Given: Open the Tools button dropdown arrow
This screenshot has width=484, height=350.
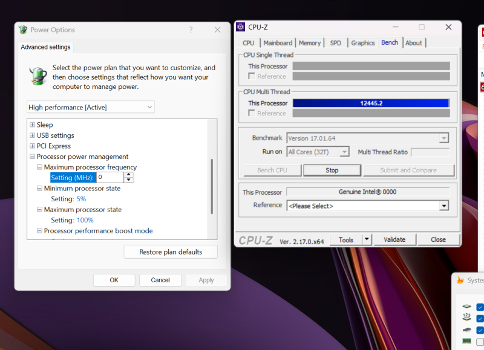Looking at the screenshot, I should tap(367, 239).
